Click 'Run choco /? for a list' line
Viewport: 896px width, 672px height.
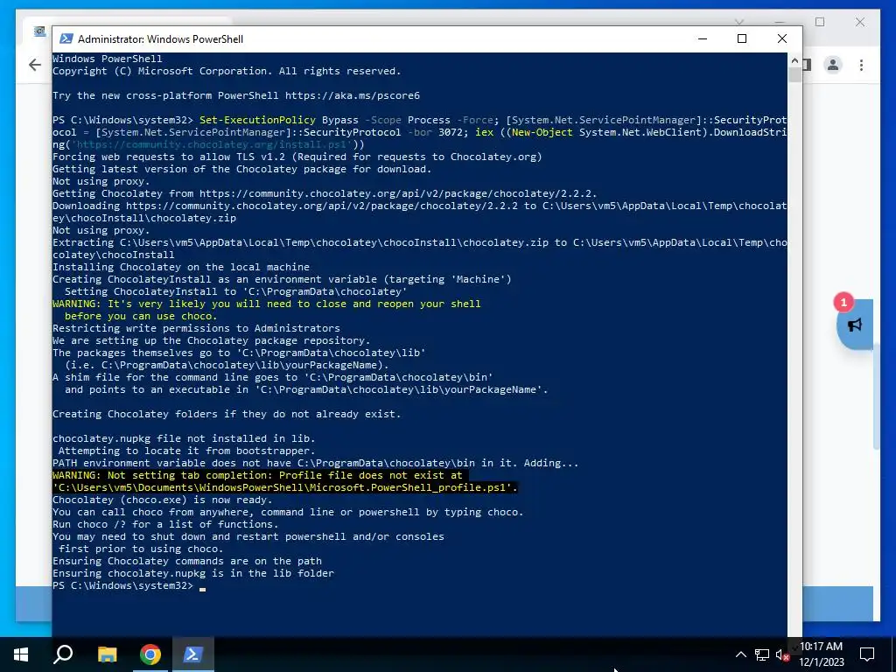click(165, 525)
